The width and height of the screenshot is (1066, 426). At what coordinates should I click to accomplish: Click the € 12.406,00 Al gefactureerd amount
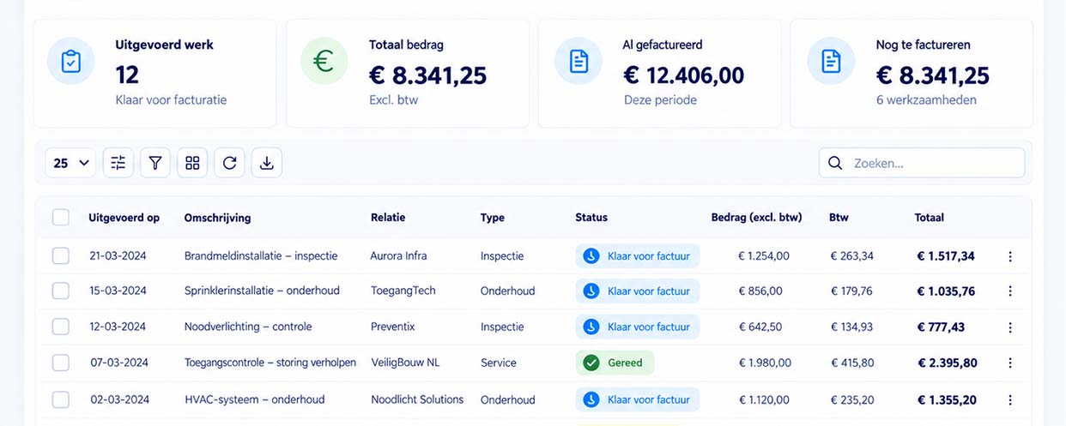[x=684, y=75]
